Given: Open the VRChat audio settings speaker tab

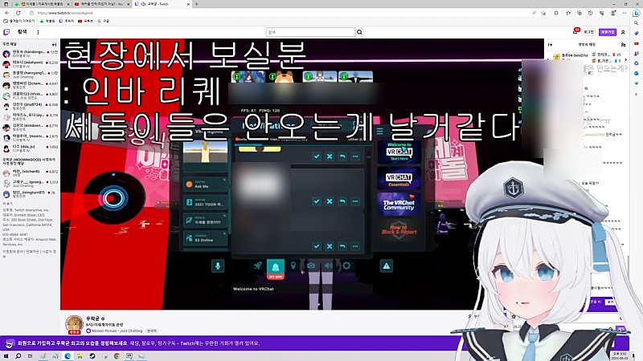Looking at the screenshot, I should click(329, 266).
